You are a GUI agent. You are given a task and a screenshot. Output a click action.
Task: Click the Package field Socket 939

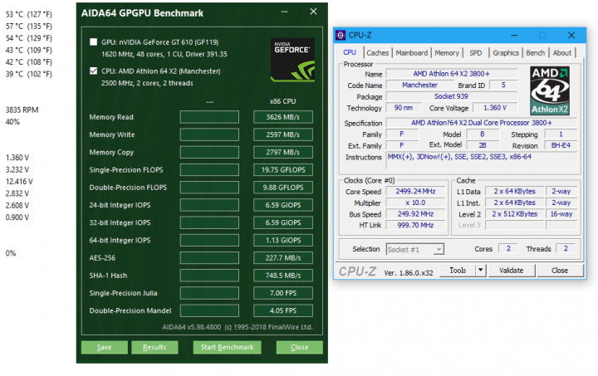(452, 96)
